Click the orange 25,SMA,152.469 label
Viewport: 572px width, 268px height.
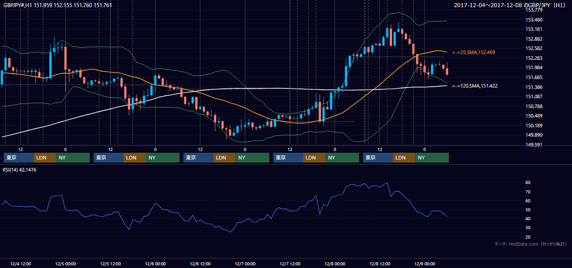coord(474,52)
